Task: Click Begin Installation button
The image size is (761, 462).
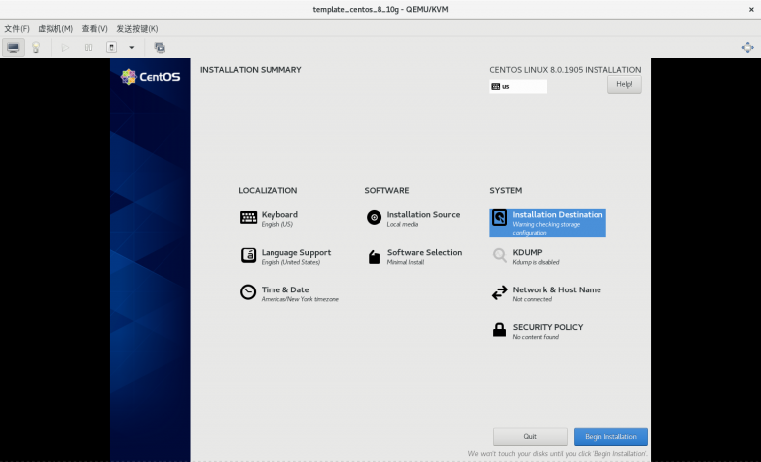Action: coord(610,437)
